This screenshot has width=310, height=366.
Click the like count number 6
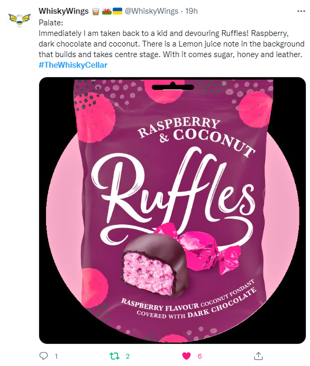click(199, 356)
